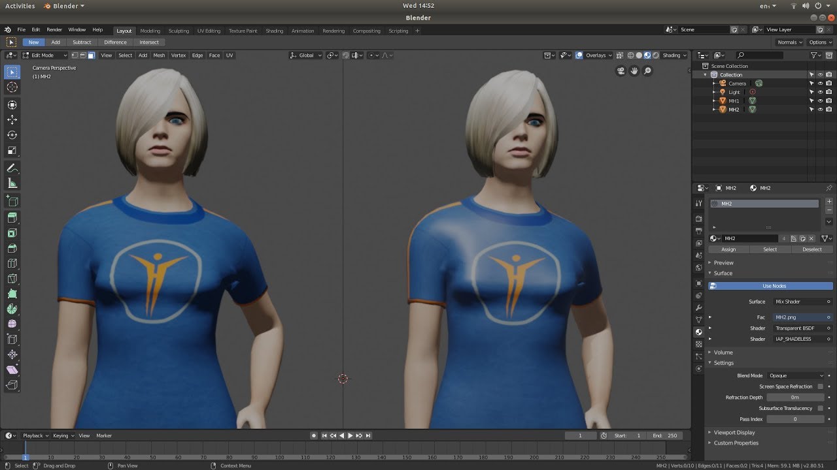Select the Smooth vertices tool
This screenshot has height=470, width=837.
[12, 324]
